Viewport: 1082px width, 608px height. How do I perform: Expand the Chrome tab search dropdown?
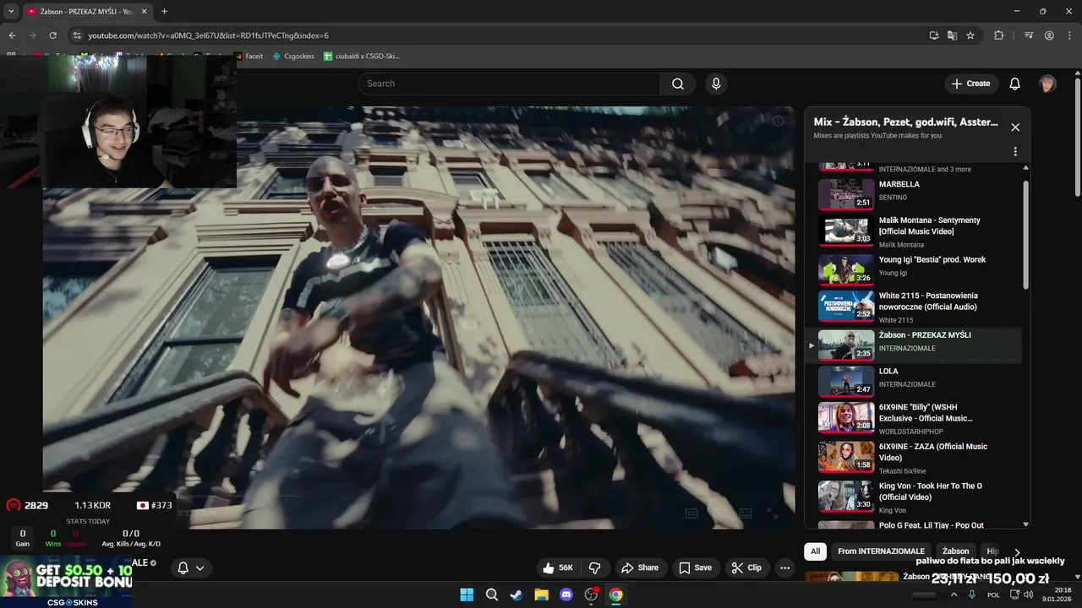[11, 11]
